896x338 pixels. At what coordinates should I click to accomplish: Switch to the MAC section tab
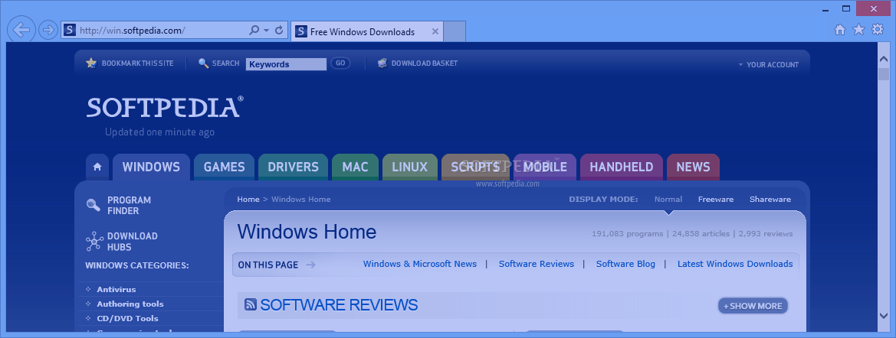point(355,167)
